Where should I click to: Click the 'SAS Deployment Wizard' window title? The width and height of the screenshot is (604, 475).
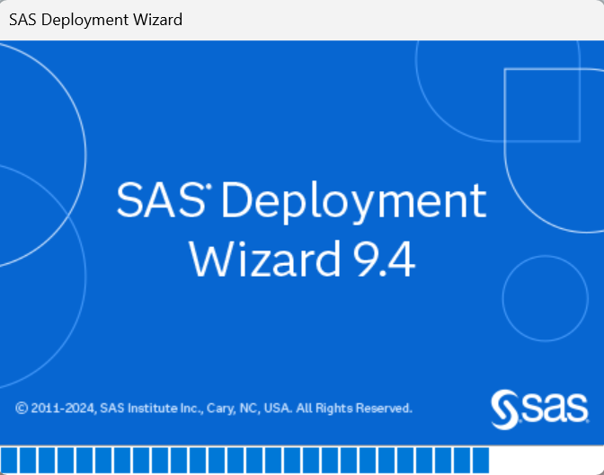[x=95, y=20]
